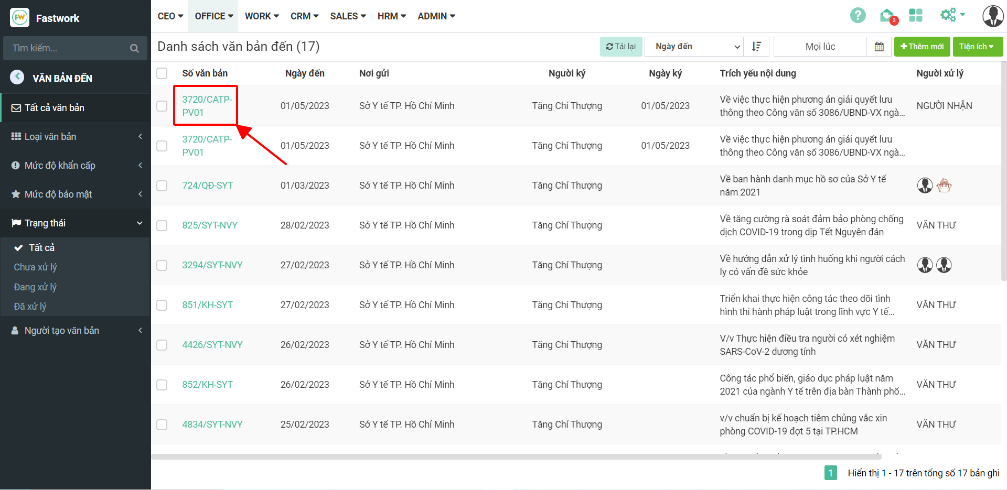Open the calendar date picker icon
Screen dimensions: 1007x490
click(879, 47)
